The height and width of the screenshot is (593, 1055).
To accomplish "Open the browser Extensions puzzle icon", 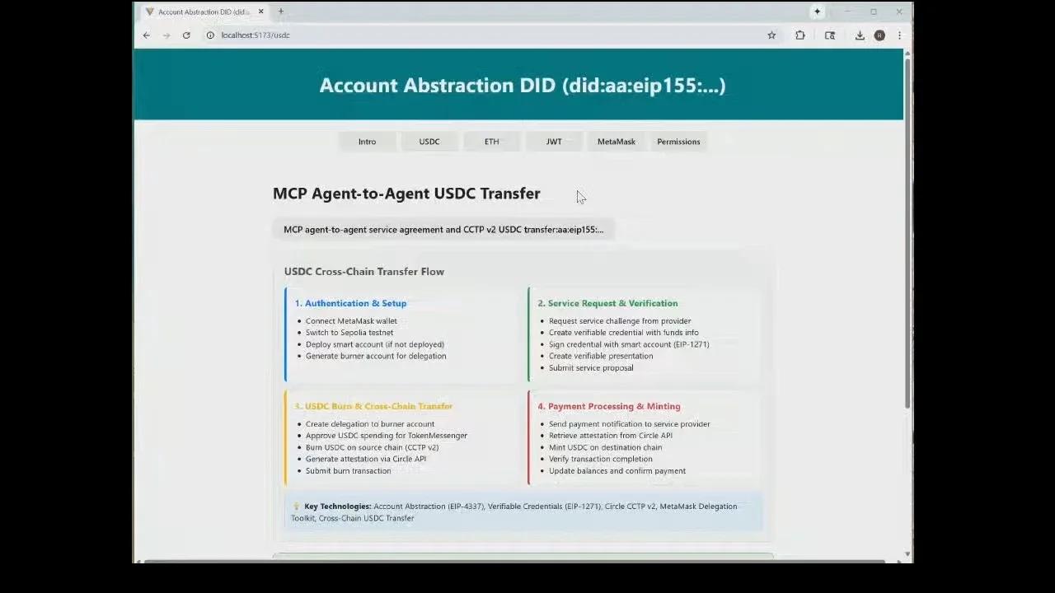I will [799, 35].
